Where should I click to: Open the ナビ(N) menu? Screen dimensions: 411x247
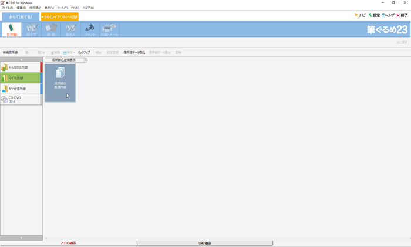(75, 8)
